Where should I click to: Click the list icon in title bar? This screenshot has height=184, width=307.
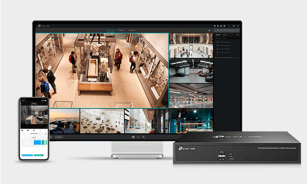(x=215, y=26)
